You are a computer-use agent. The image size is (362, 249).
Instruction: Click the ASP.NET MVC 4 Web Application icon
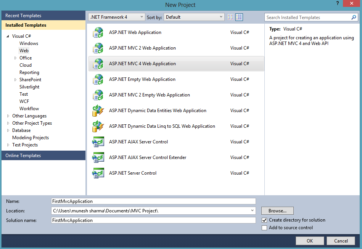(98, 64)
